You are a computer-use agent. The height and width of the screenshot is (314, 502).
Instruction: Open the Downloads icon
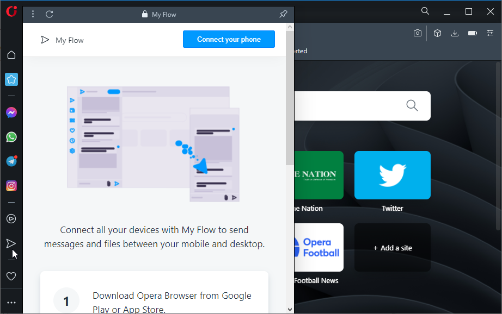click(455, 33)
